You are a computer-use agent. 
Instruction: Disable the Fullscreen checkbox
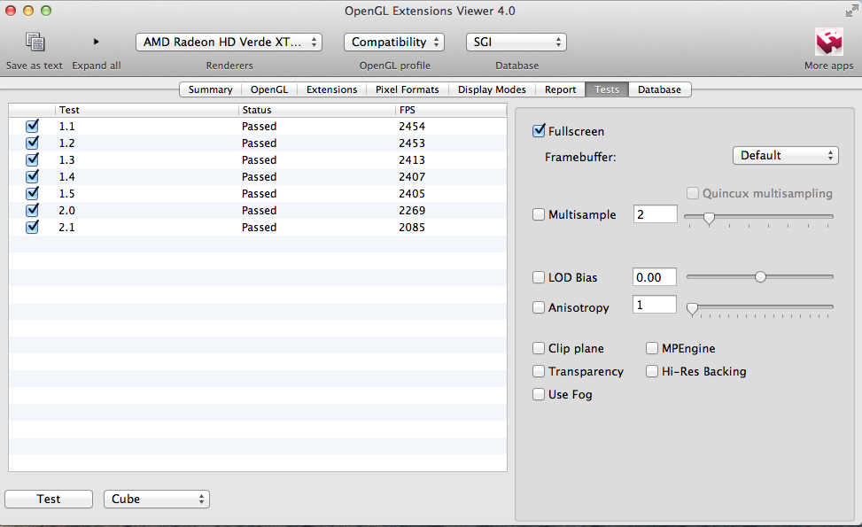pyautogui.click(x=539, y=131)
